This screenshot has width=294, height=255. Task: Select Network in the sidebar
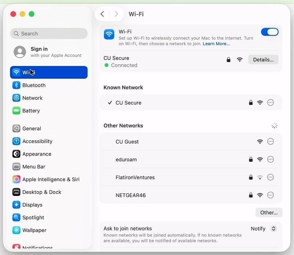click(32, 98)
